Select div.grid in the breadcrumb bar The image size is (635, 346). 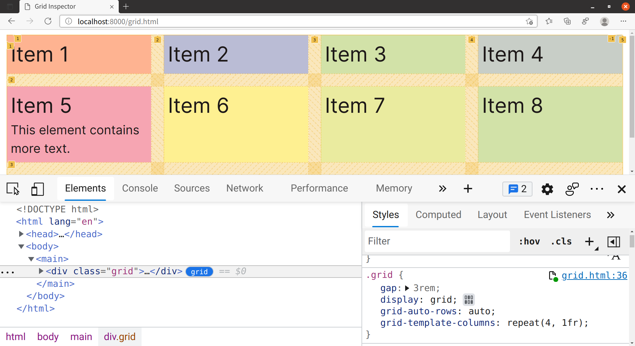pyautogui.click(x=120, y=336)
